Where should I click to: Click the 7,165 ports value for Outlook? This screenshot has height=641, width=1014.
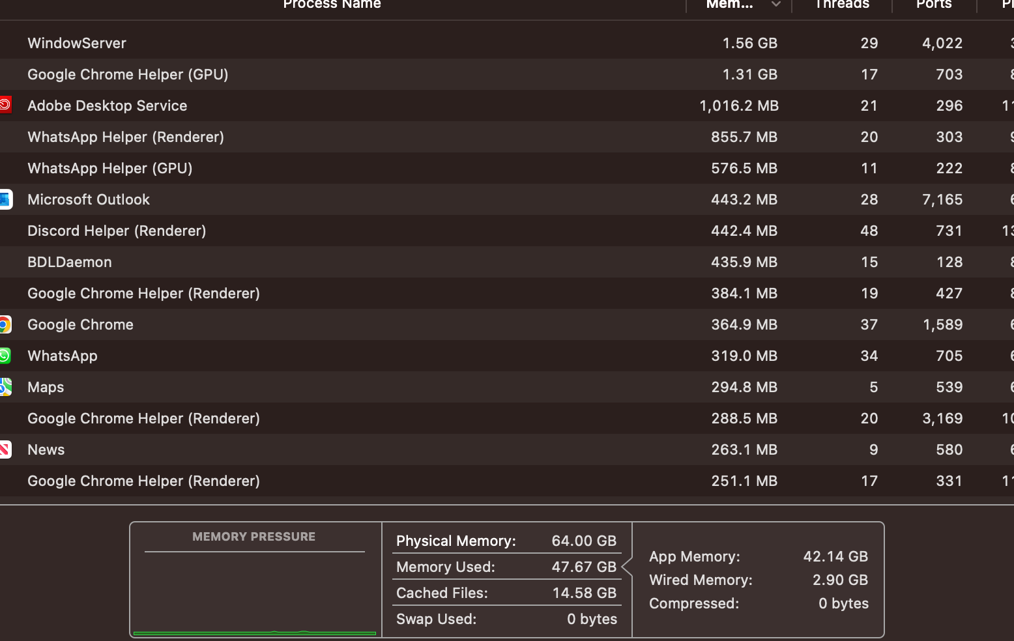[942, 199]
